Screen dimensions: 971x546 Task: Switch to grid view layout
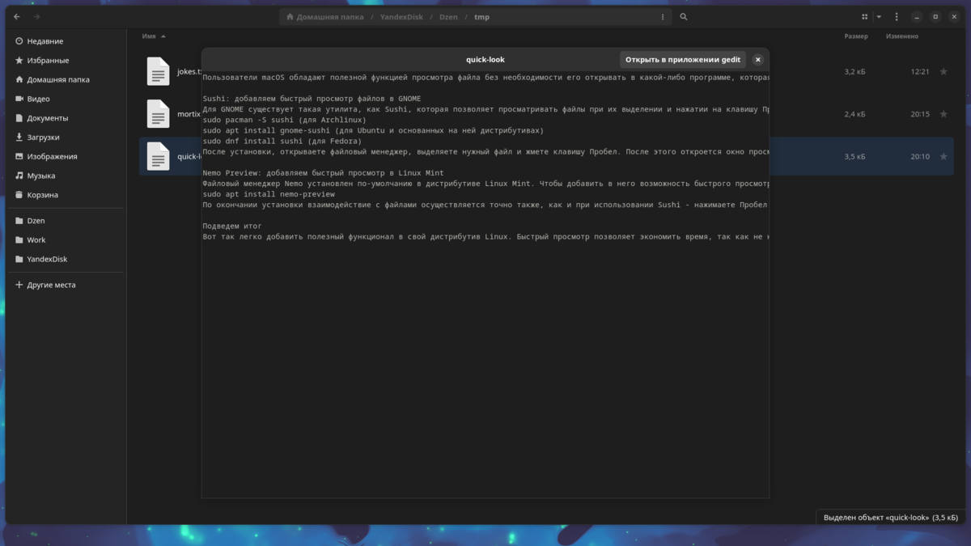[x=864, y=16]
